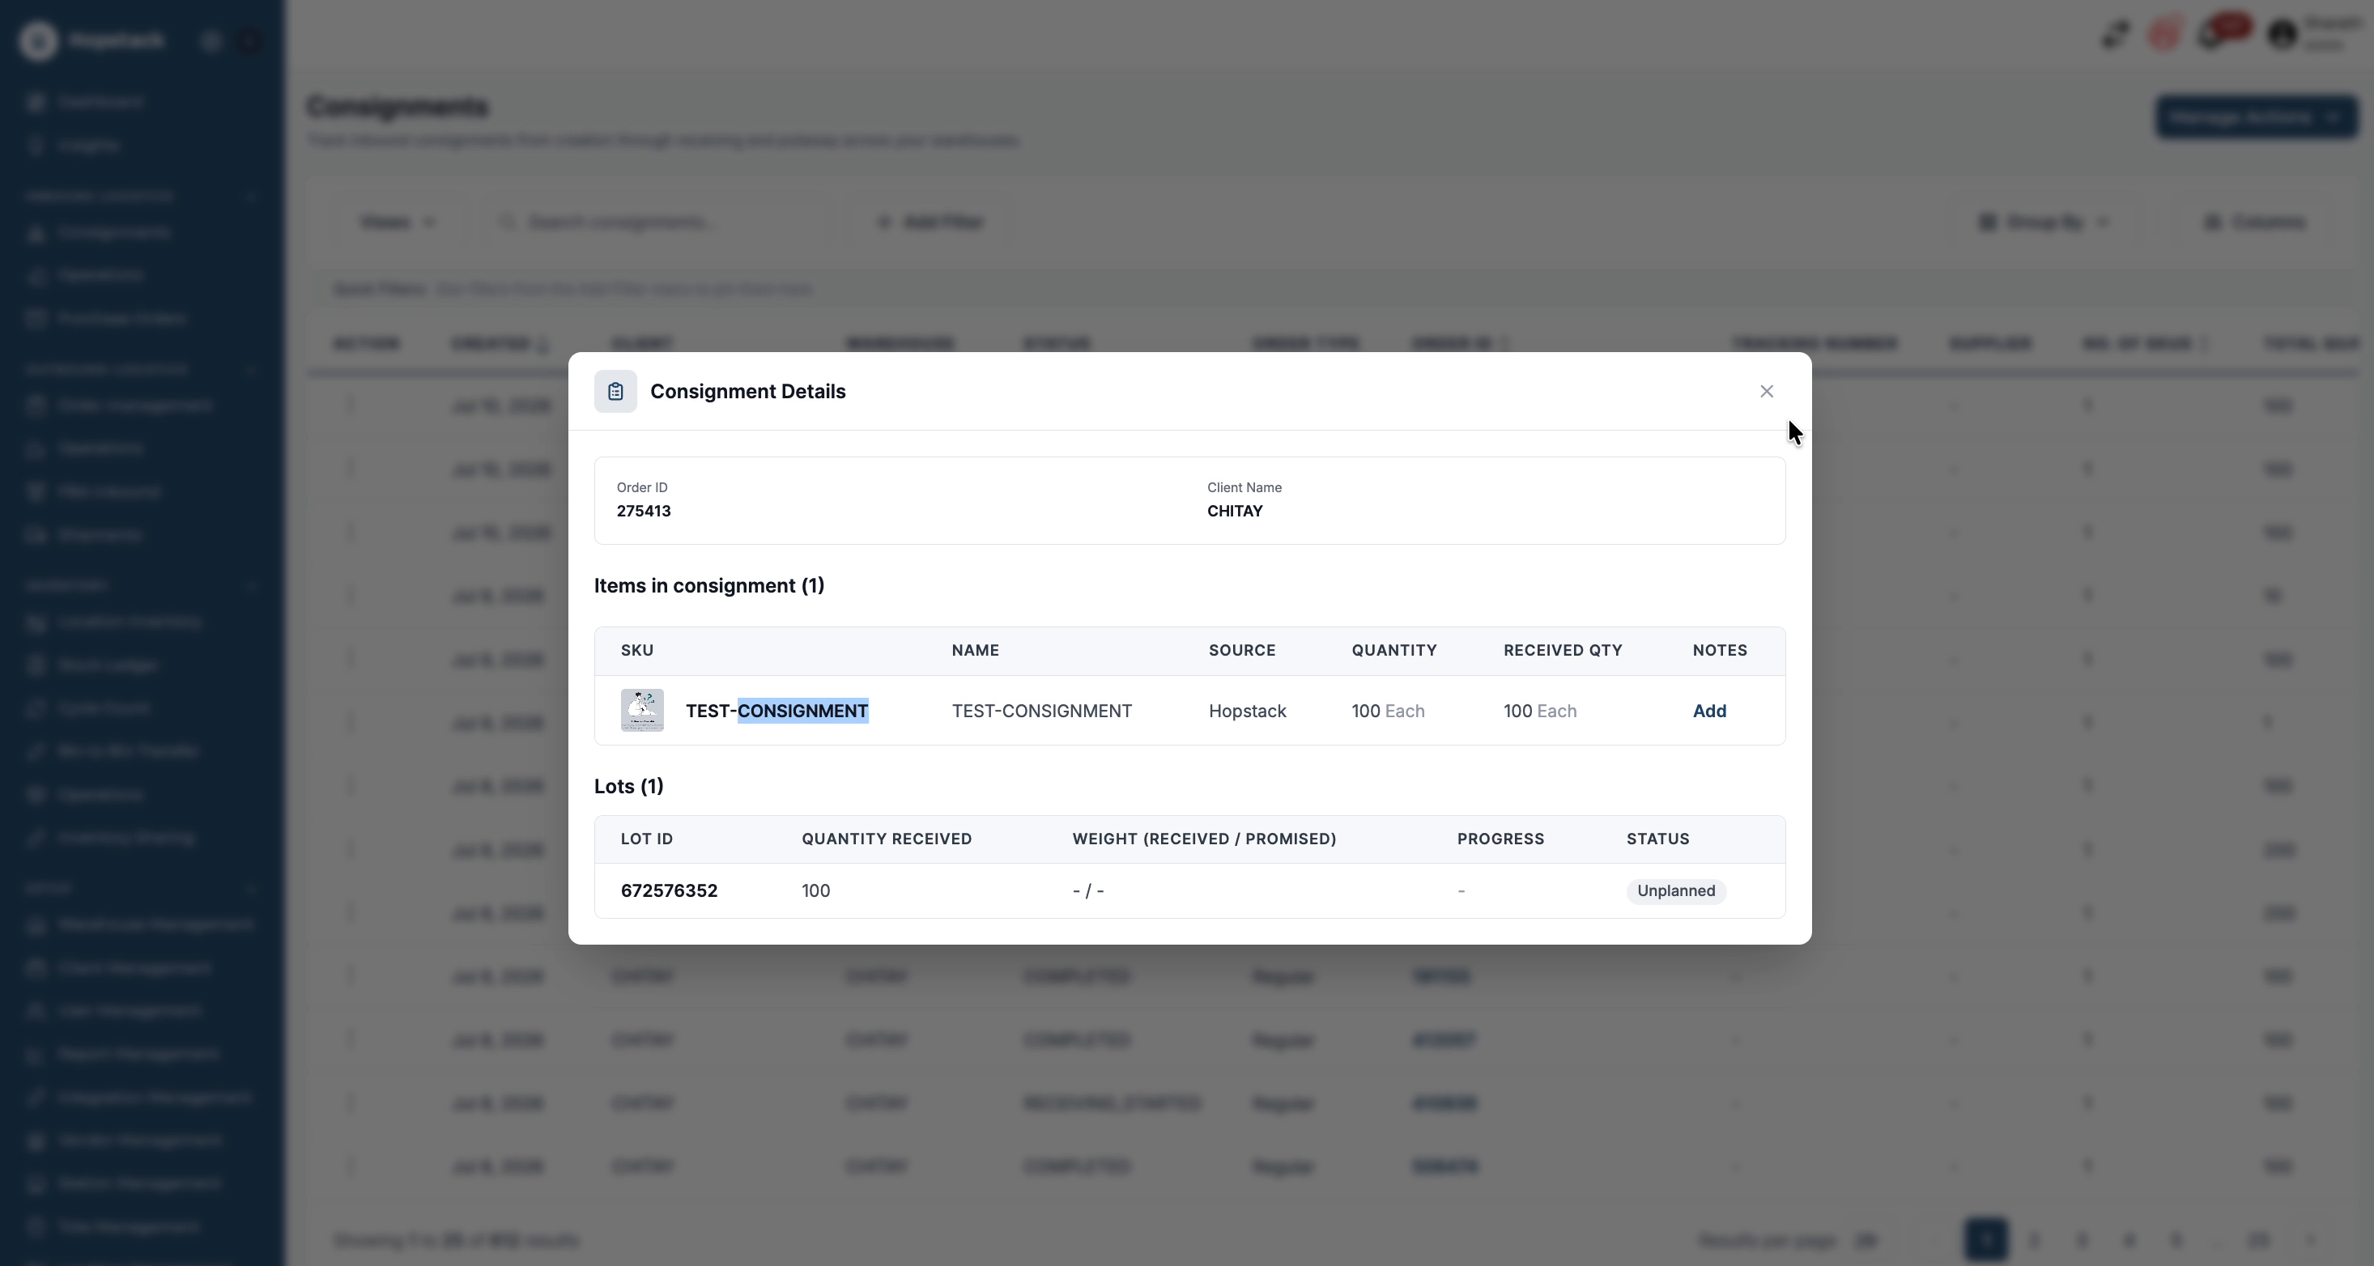The width and height of the screenshot is (2374, 1266).
Task: Click the SOURCE column header
Action: pyautogui.click(x=1242, y=651)
